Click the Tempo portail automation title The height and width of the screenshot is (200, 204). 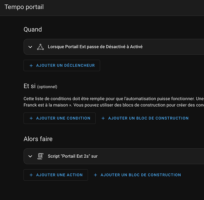pyautogui.click(x=24, y=7)
